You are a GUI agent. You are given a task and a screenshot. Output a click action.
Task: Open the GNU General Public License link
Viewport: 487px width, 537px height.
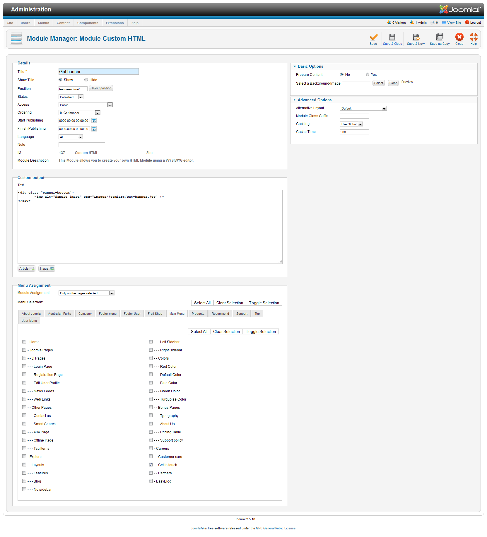pos(276,529)
